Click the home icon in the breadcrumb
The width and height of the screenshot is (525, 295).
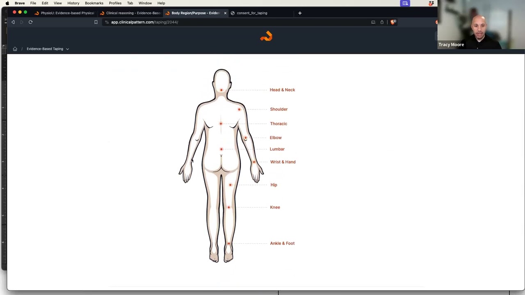pos(15,49)
